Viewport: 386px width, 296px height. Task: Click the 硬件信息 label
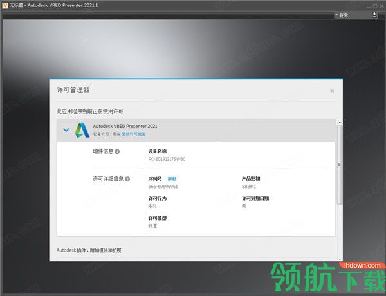click(x=103, y=151)
